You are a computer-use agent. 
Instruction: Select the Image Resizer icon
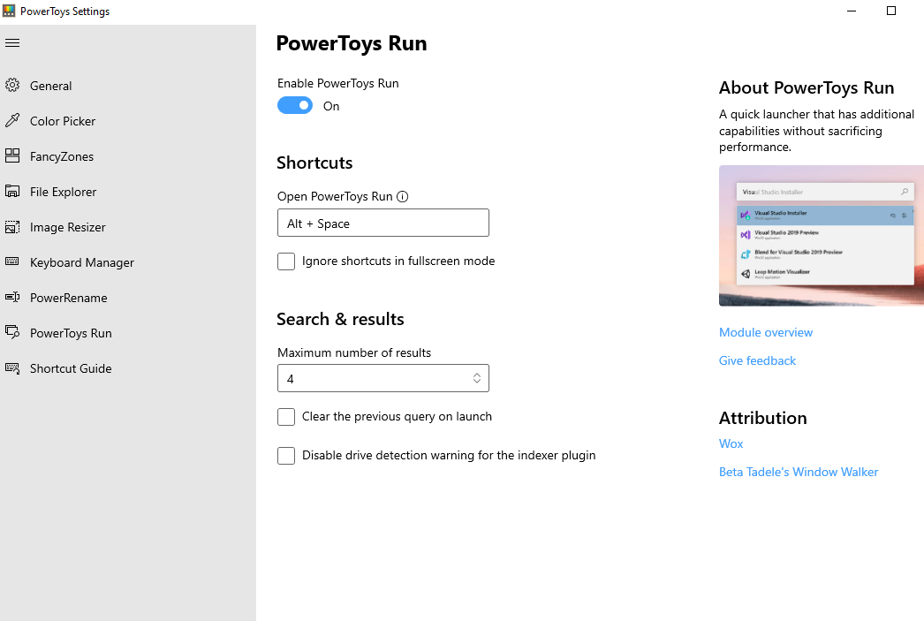(x=13, y=227)
